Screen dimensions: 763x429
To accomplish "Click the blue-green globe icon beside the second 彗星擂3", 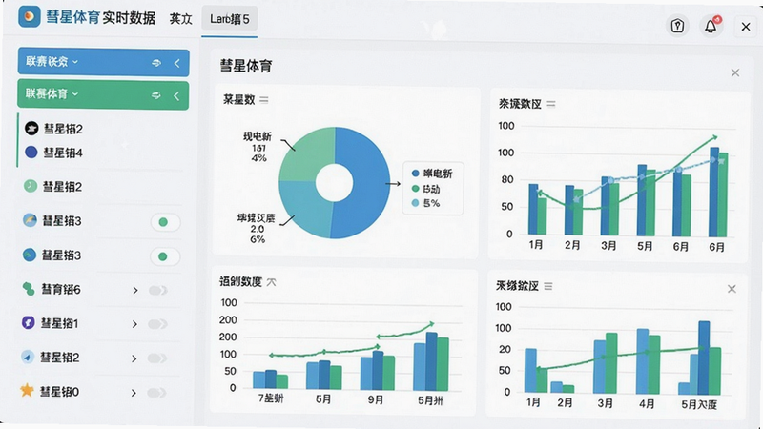I will point(30,255).
